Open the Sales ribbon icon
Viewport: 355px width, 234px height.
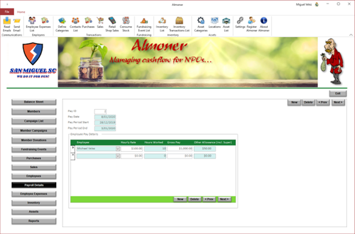pos(100,23)
